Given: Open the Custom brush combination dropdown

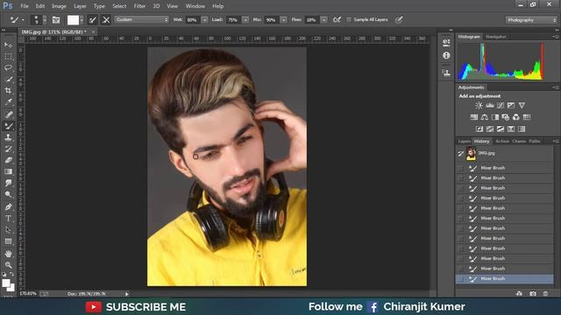Looking at the screenshot, I should [x=142, y=19].
